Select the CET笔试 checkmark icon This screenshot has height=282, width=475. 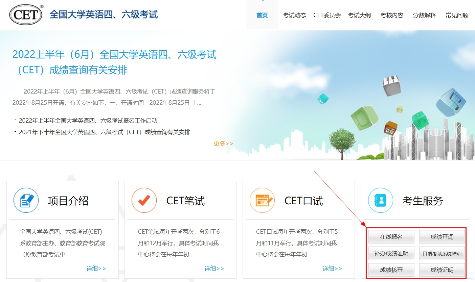click(x=144, y=200)
